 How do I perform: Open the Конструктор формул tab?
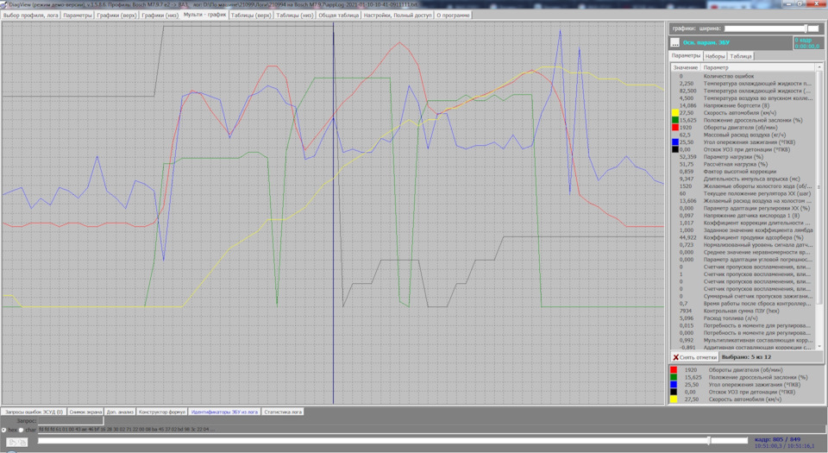(x=161, y=412)
